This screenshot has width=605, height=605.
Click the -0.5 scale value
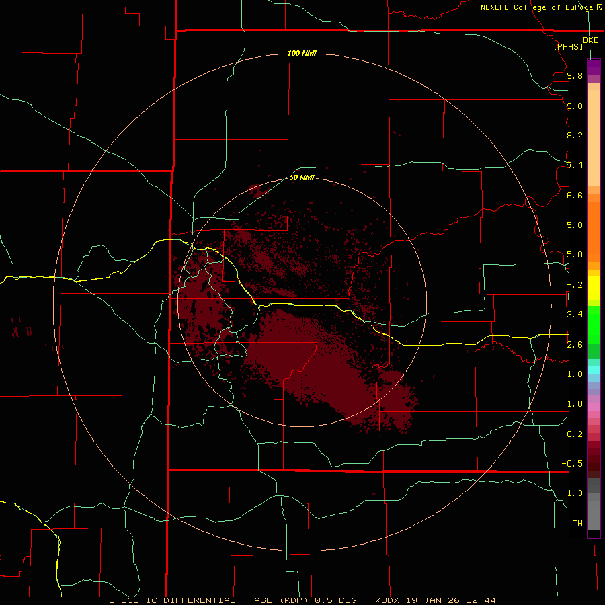[x=572, y=464]
